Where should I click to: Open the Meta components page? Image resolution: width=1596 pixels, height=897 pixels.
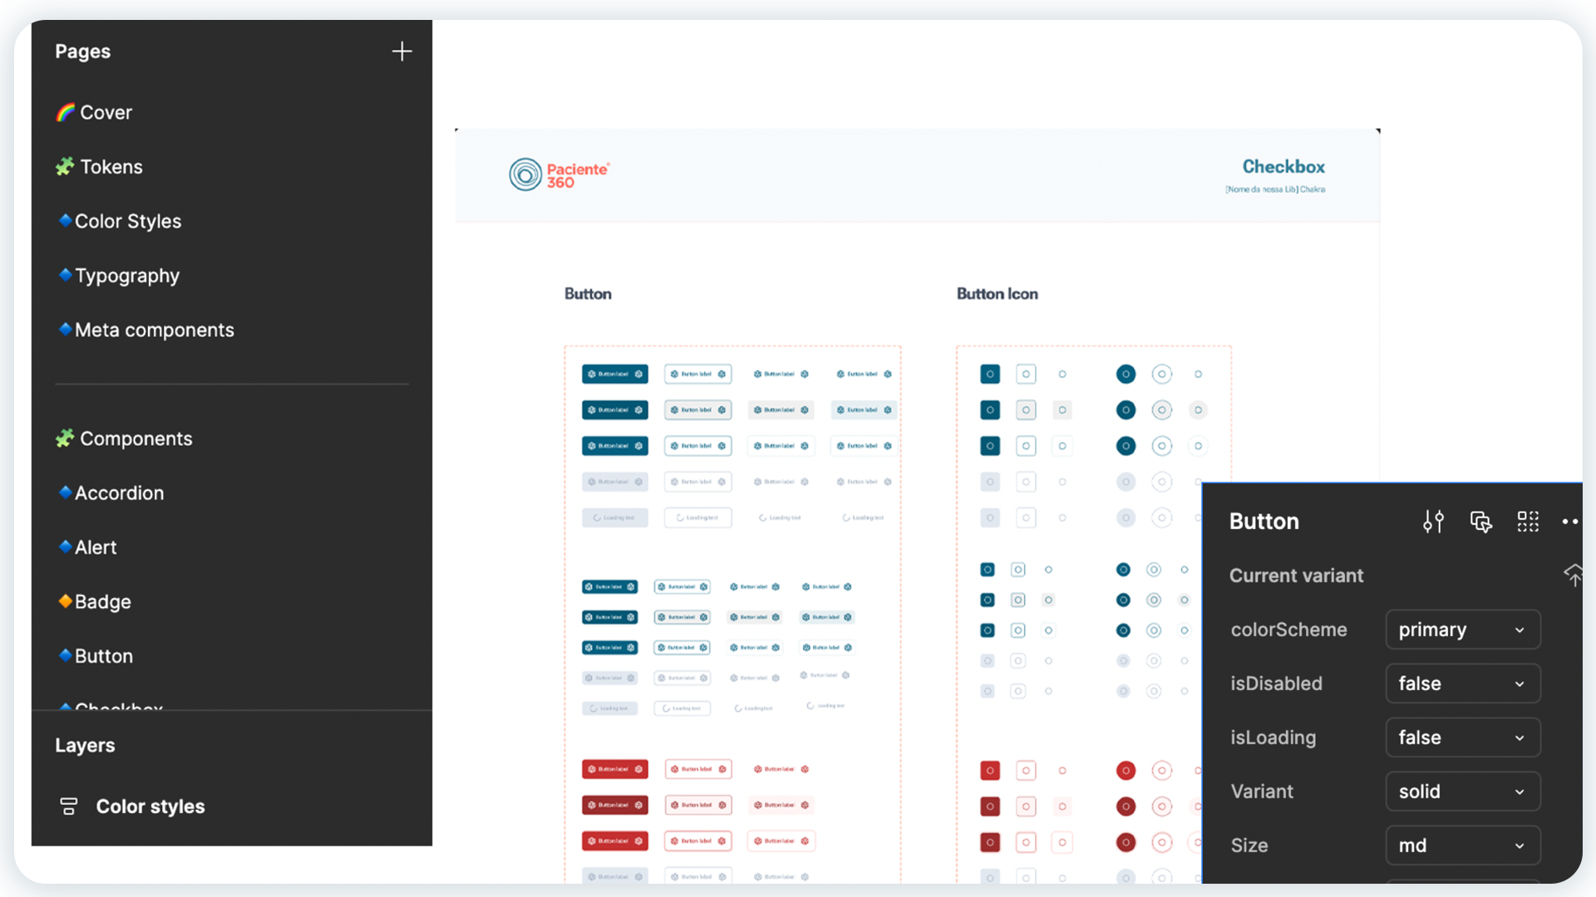point(155,330)
